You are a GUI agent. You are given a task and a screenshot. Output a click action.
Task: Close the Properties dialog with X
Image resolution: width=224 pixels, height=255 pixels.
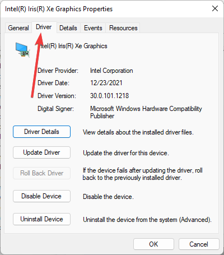(x=215, y=8)
